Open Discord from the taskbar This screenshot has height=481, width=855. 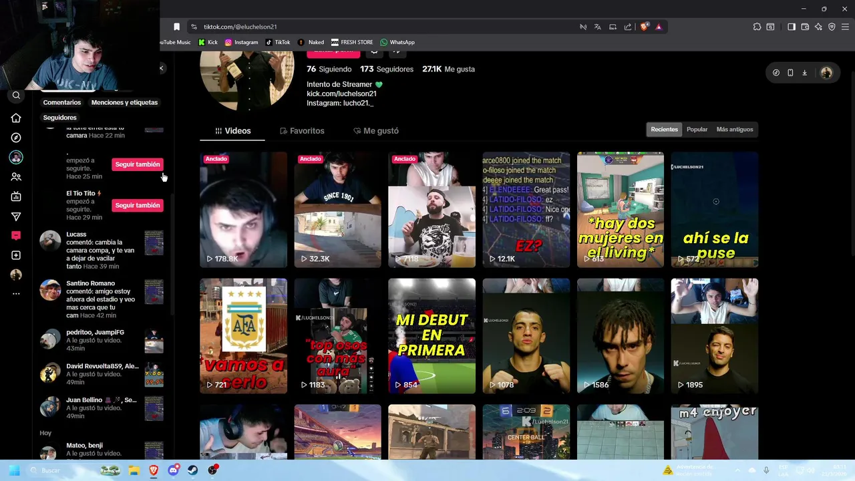click(x=173, y=470)
